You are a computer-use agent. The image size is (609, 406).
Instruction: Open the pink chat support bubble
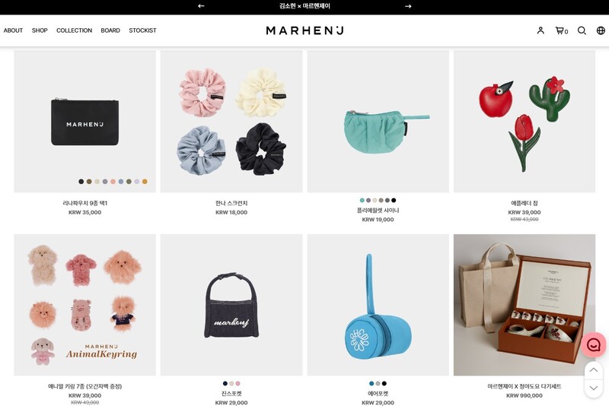point(594,344)
